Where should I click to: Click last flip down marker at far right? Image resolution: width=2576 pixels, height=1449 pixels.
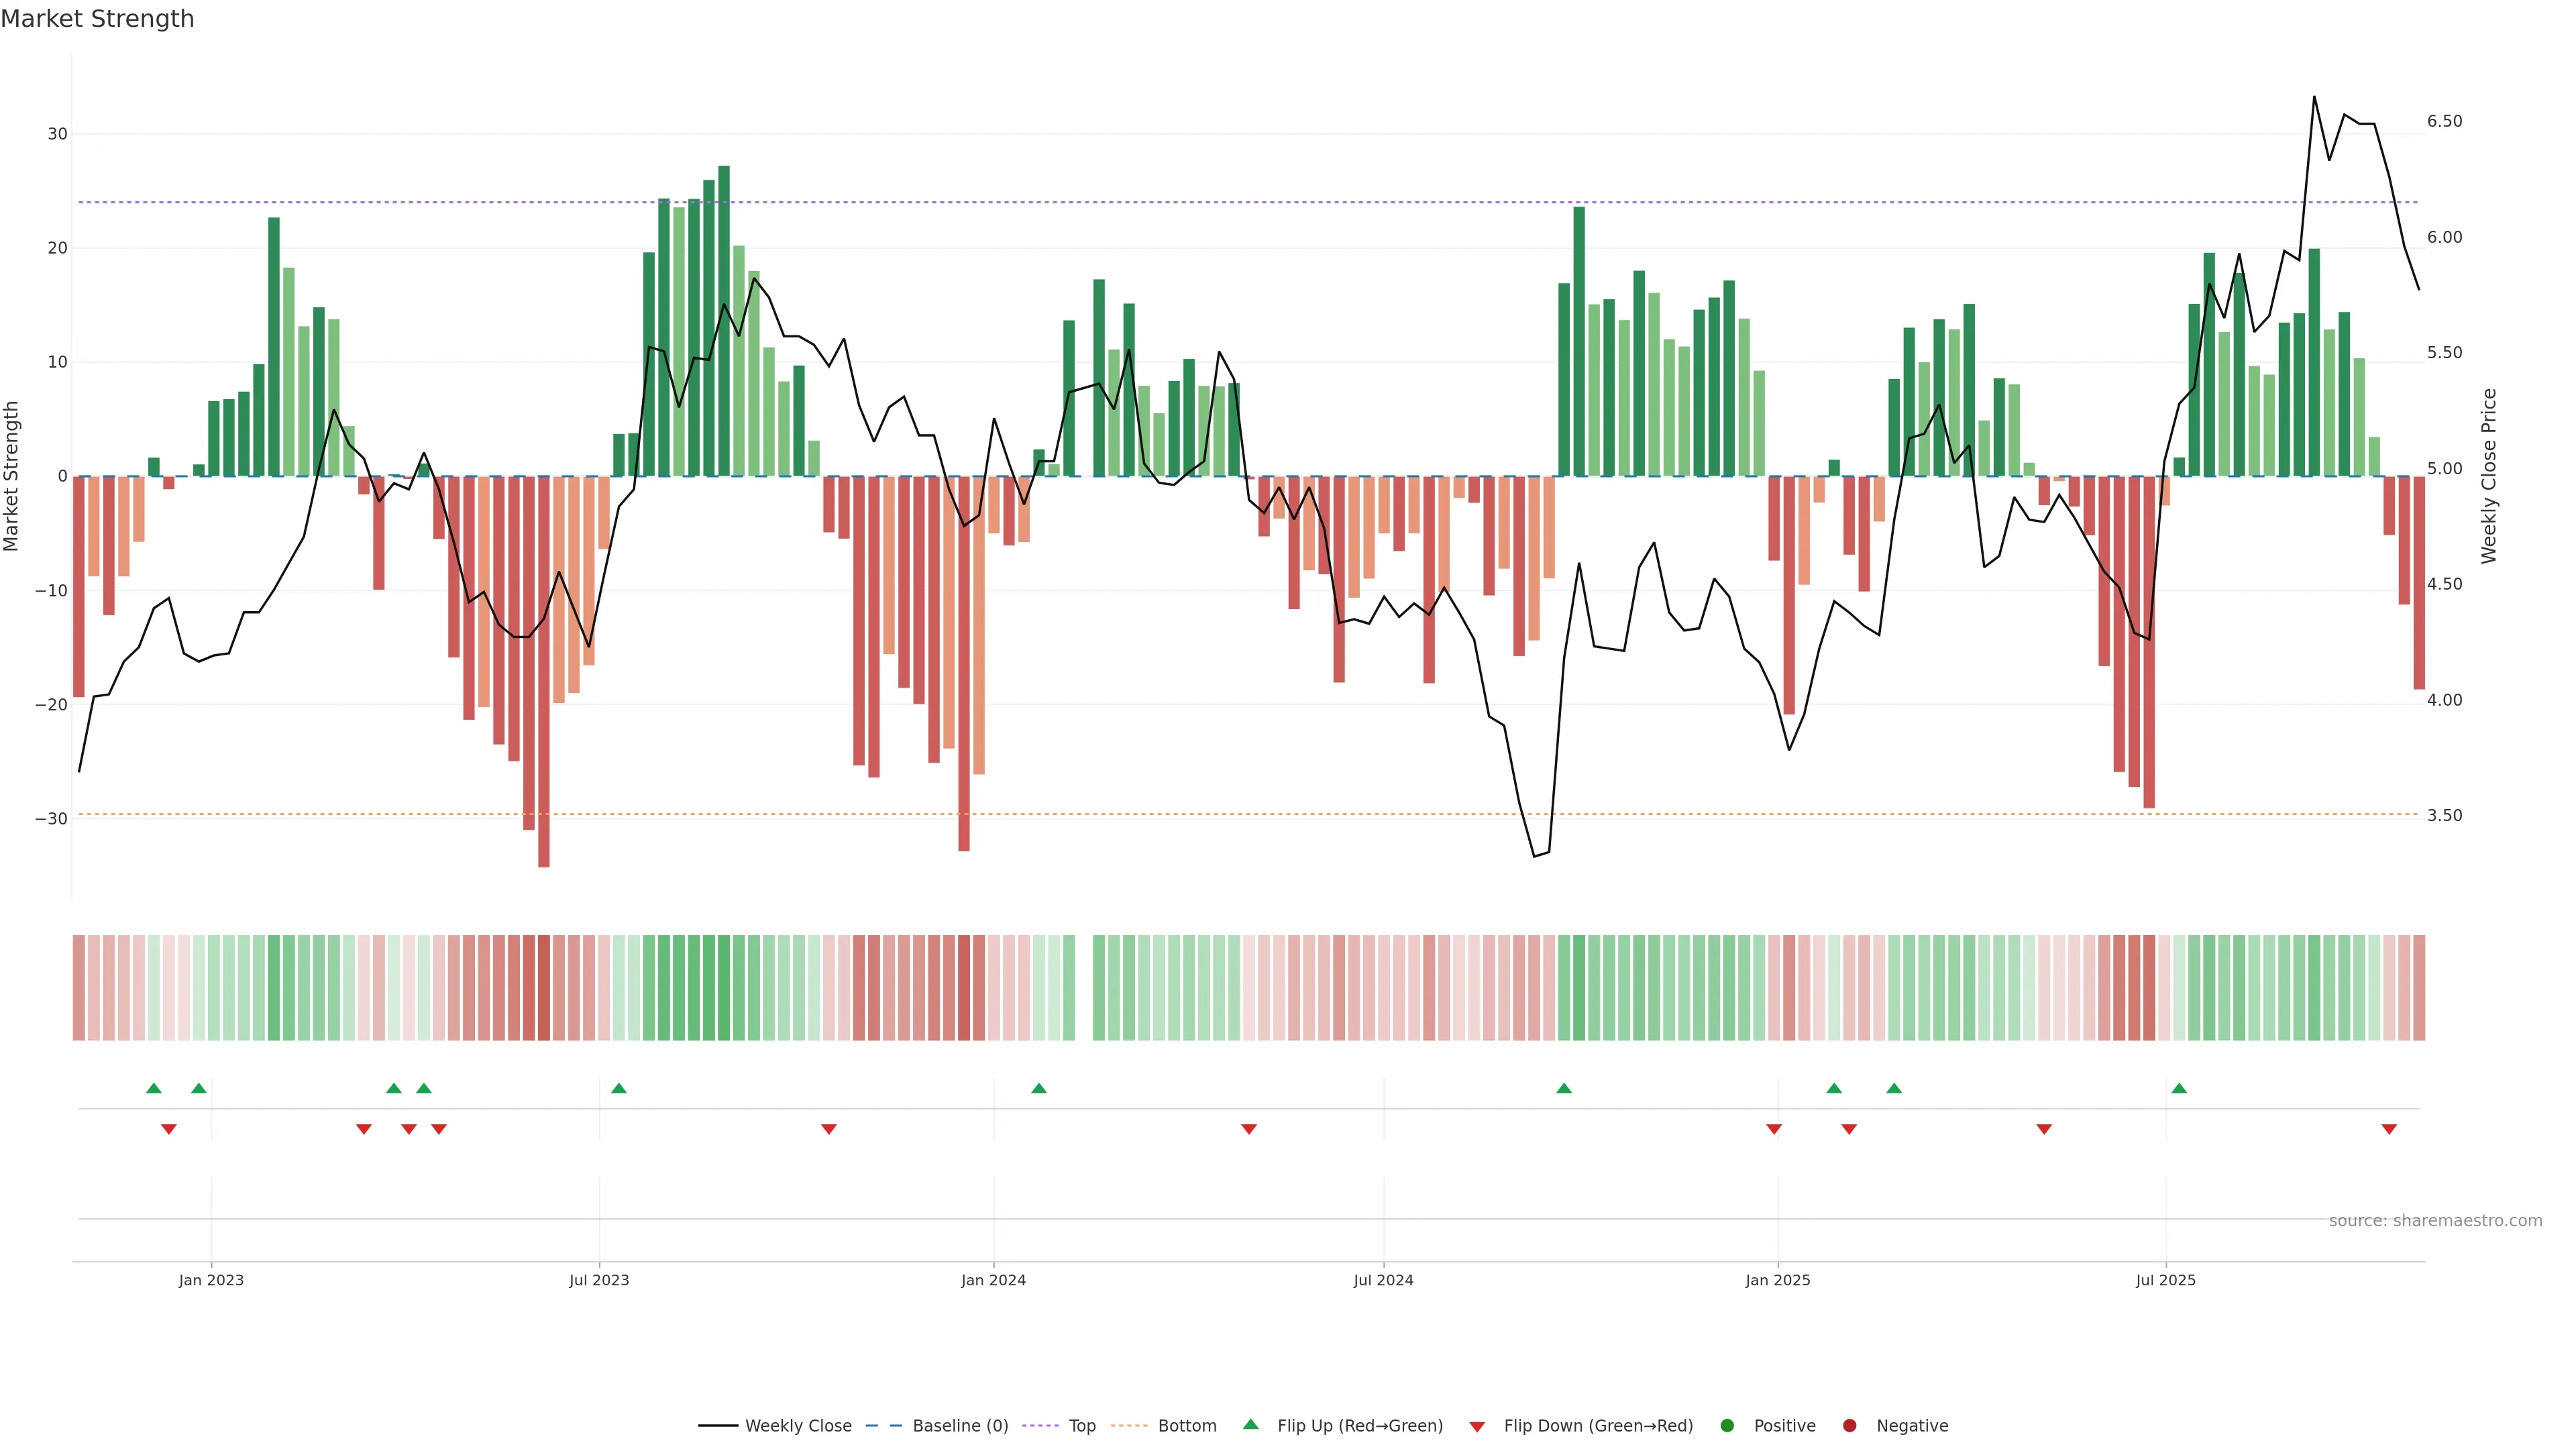pos(2389,1129)
